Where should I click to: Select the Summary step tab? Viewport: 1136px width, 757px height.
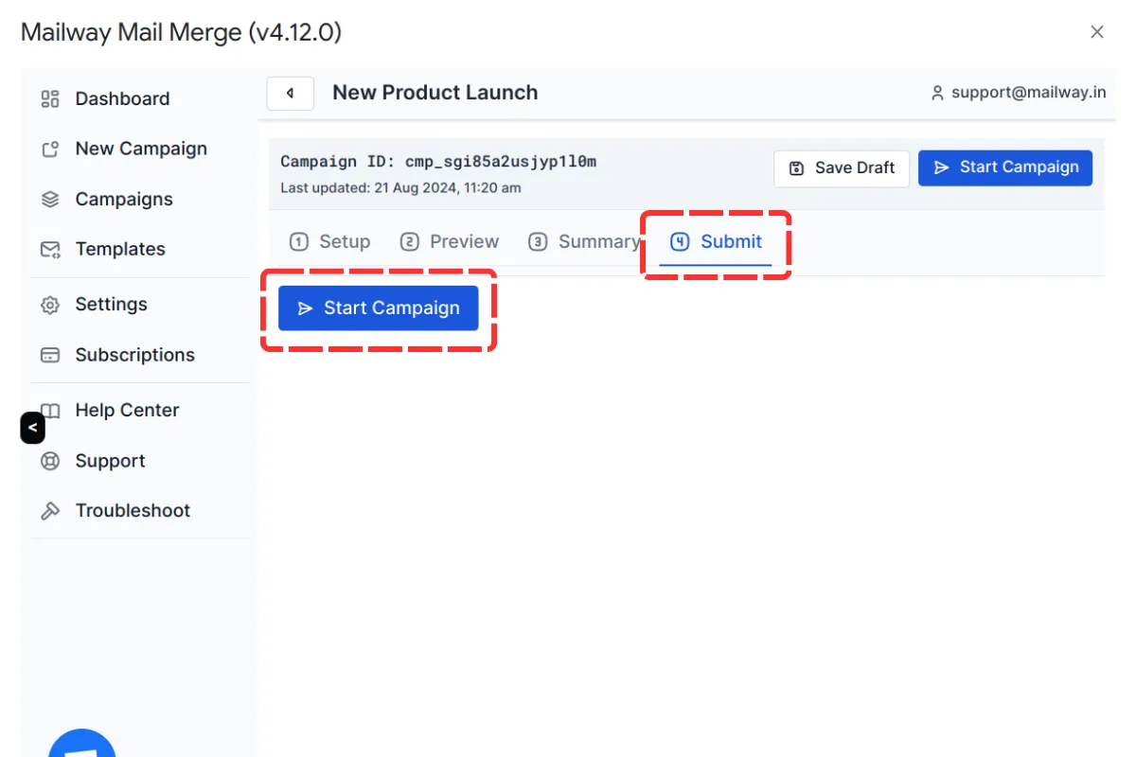[584, 242]
